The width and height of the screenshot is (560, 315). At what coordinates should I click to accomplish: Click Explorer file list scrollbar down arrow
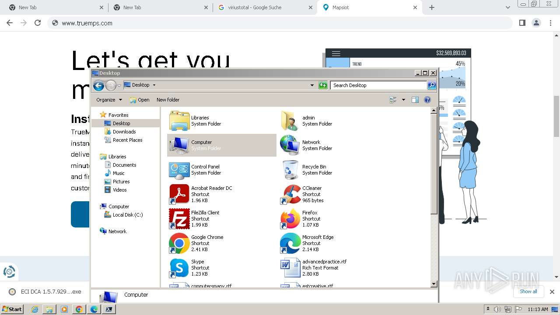tap(434, 284)
